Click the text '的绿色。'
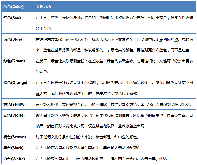Screen dimensions: 197x165 [42, 72]
